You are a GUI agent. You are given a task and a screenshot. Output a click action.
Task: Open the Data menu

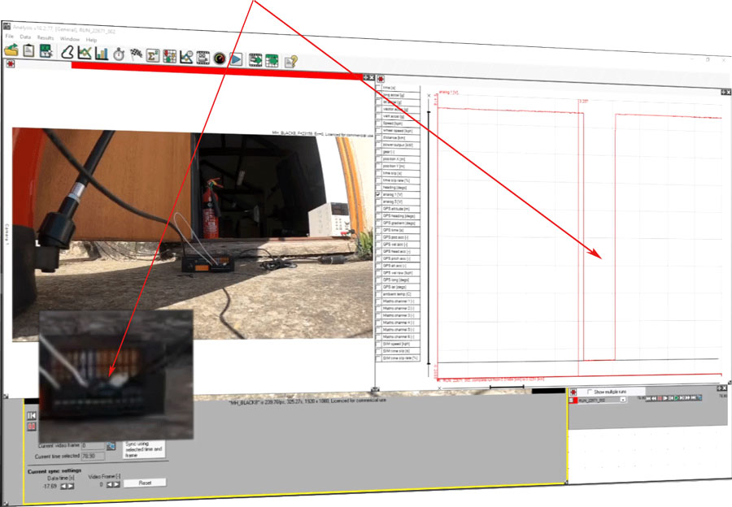[x=25, y=37]
